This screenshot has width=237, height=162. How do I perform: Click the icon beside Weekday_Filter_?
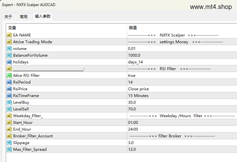point(9,116)
